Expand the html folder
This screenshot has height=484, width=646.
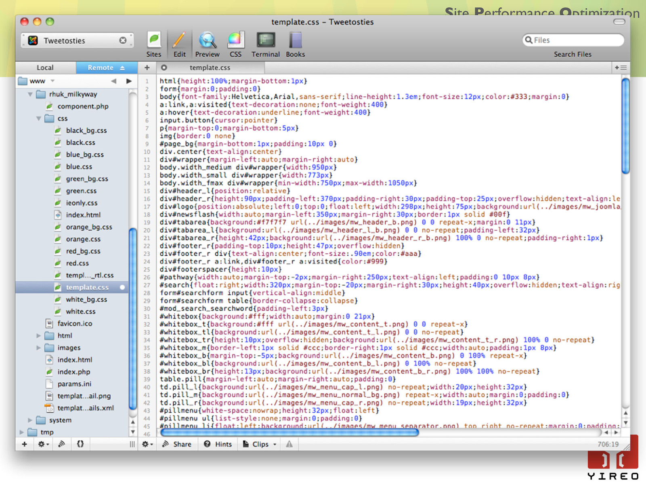tap(39, 336)
